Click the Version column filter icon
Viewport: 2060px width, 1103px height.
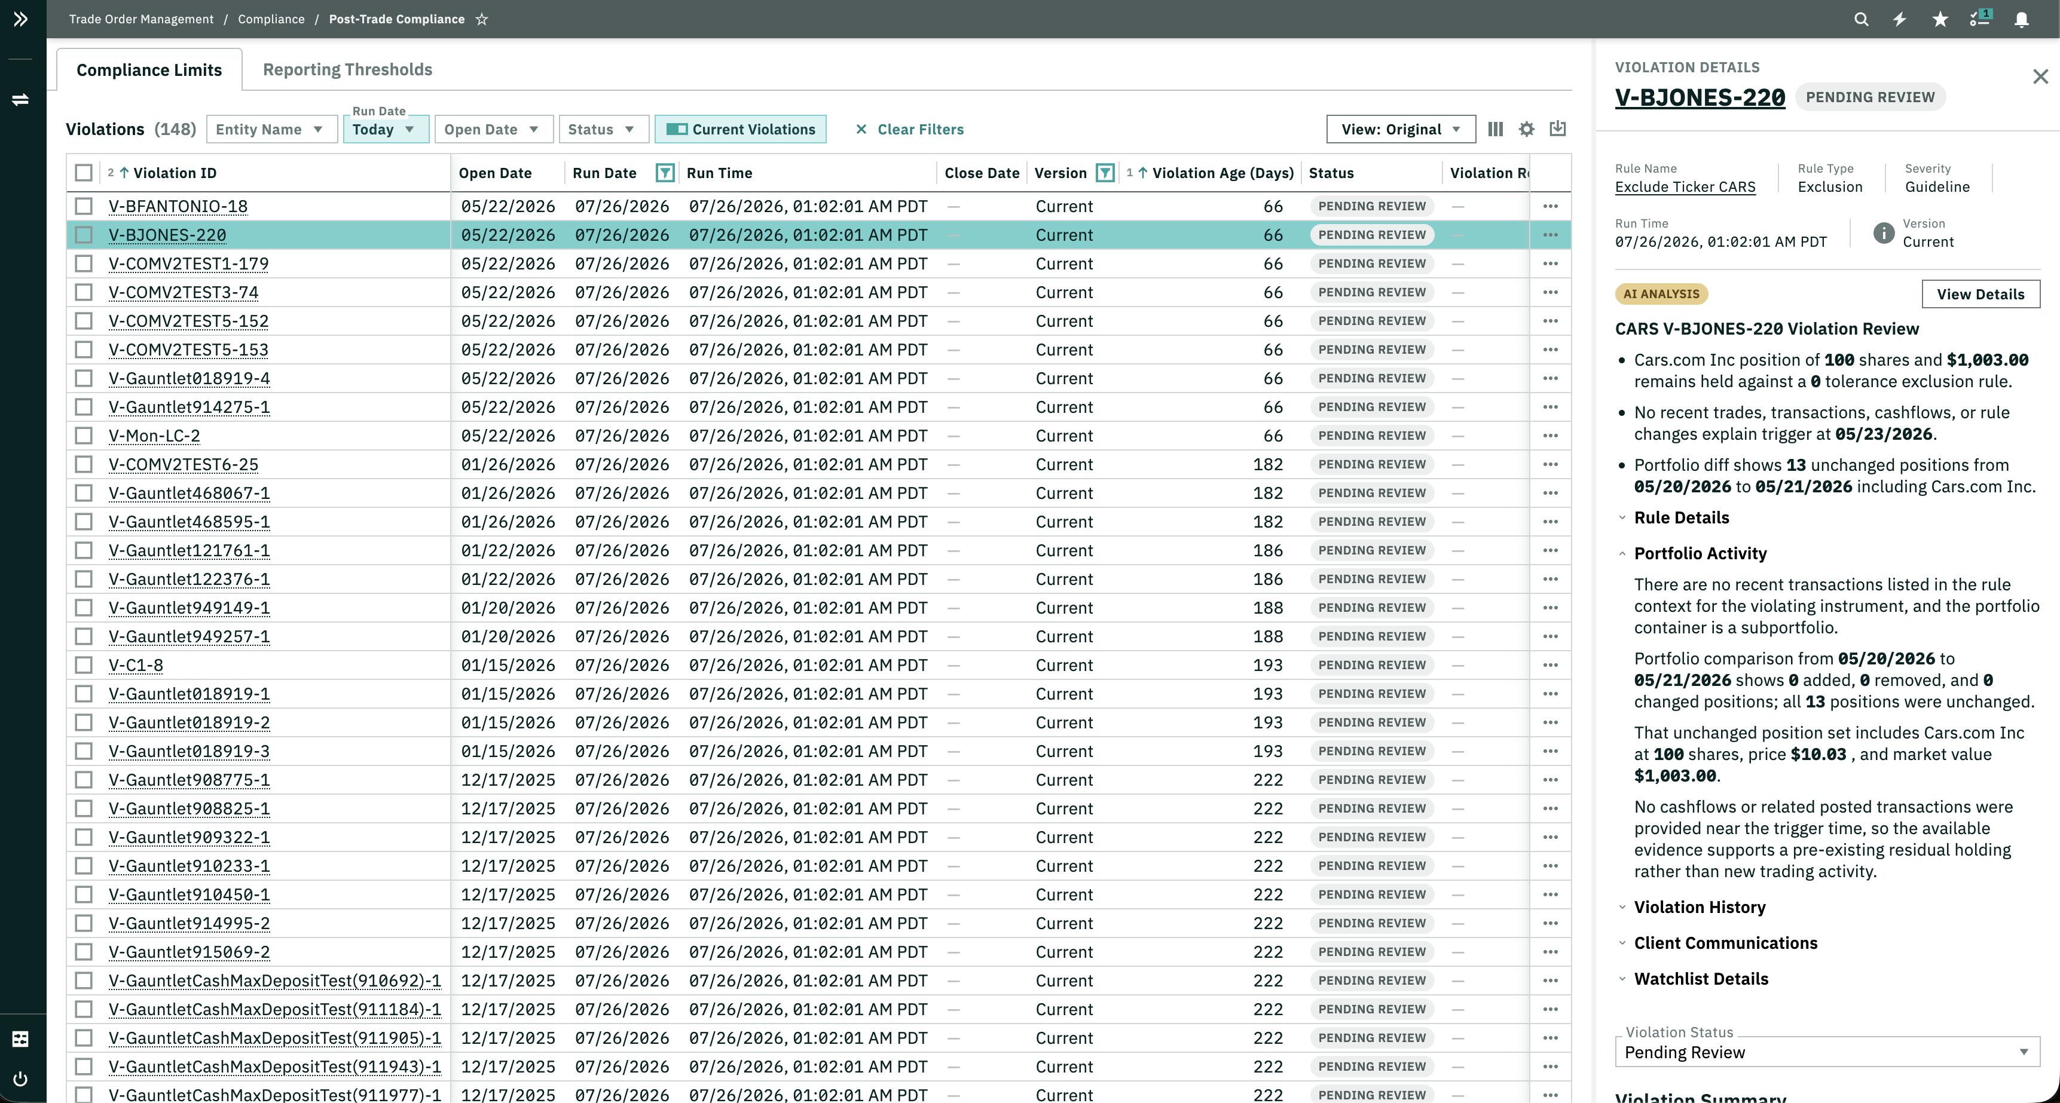coord(1104,173)
